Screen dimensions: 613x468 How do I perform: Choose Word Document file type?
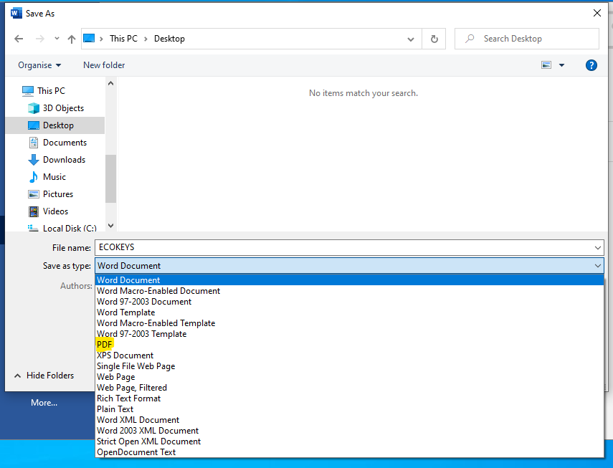(x=349, y=280)
